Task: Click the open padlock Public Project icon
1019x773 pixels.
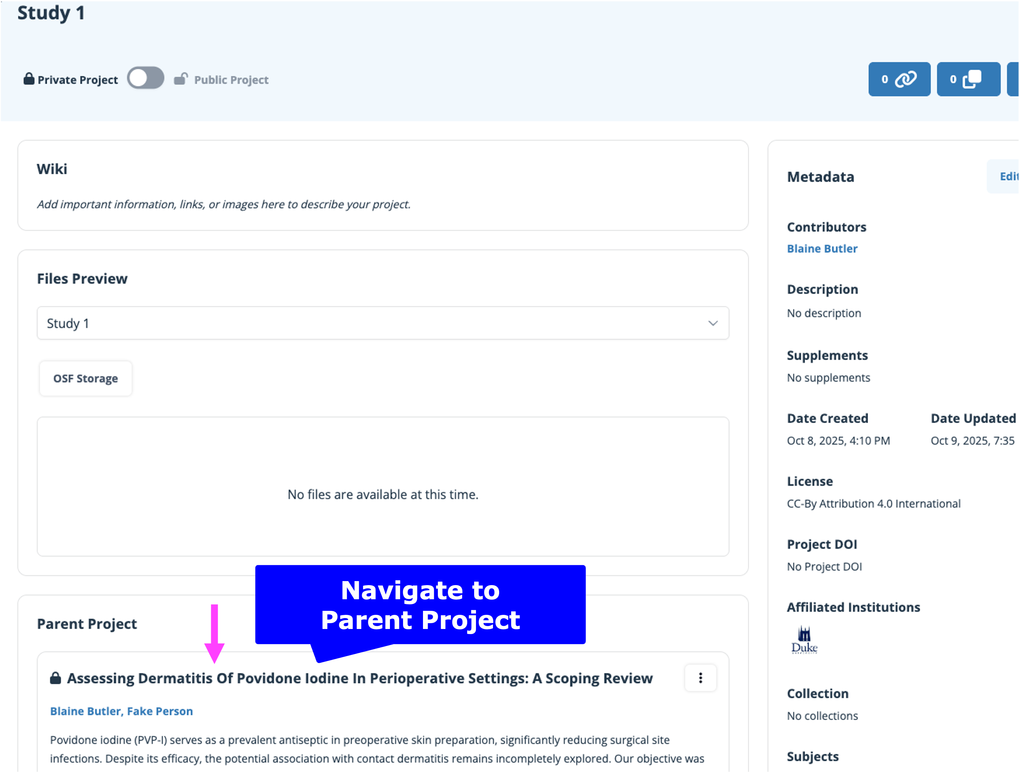Action: click(x=181, y=79)
